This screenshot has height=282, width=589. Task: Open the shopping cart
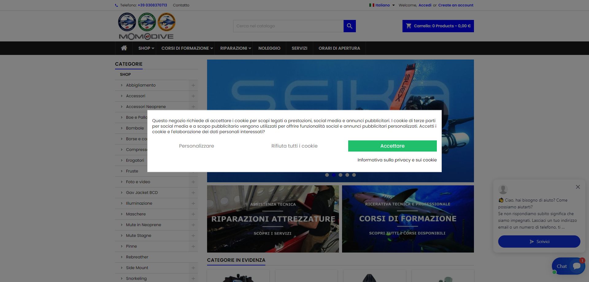coord(438,26)
